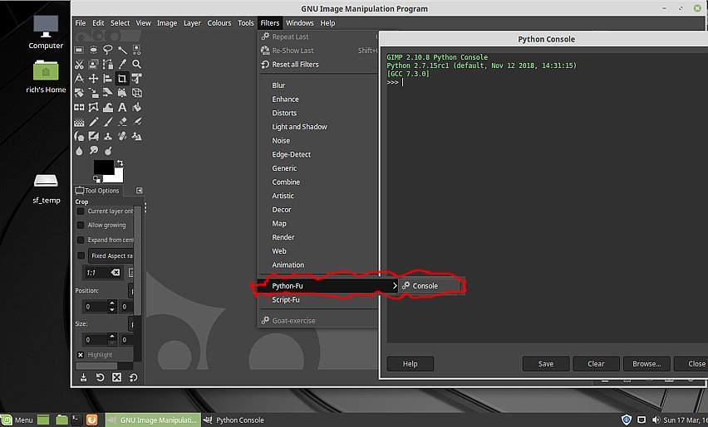Select the Fuzzy Select magic wand tool
The image size is (708, 427).
[x=122, y=50]
